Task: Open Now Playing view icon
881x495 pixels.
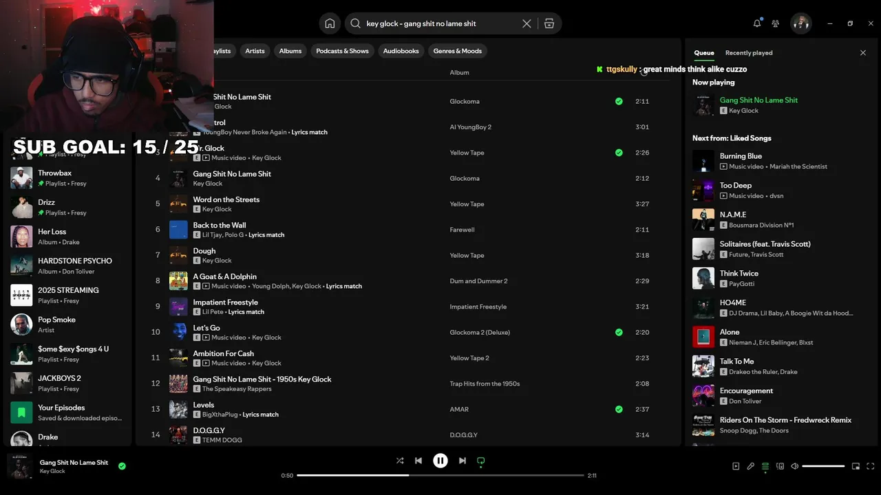Action: [736, 466]
